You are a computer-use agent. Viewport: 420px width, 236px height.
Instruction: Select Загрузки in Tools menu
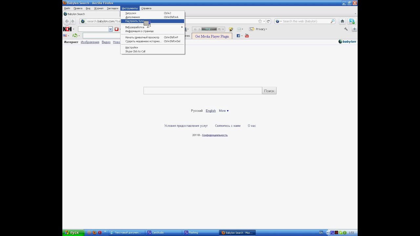153,13
